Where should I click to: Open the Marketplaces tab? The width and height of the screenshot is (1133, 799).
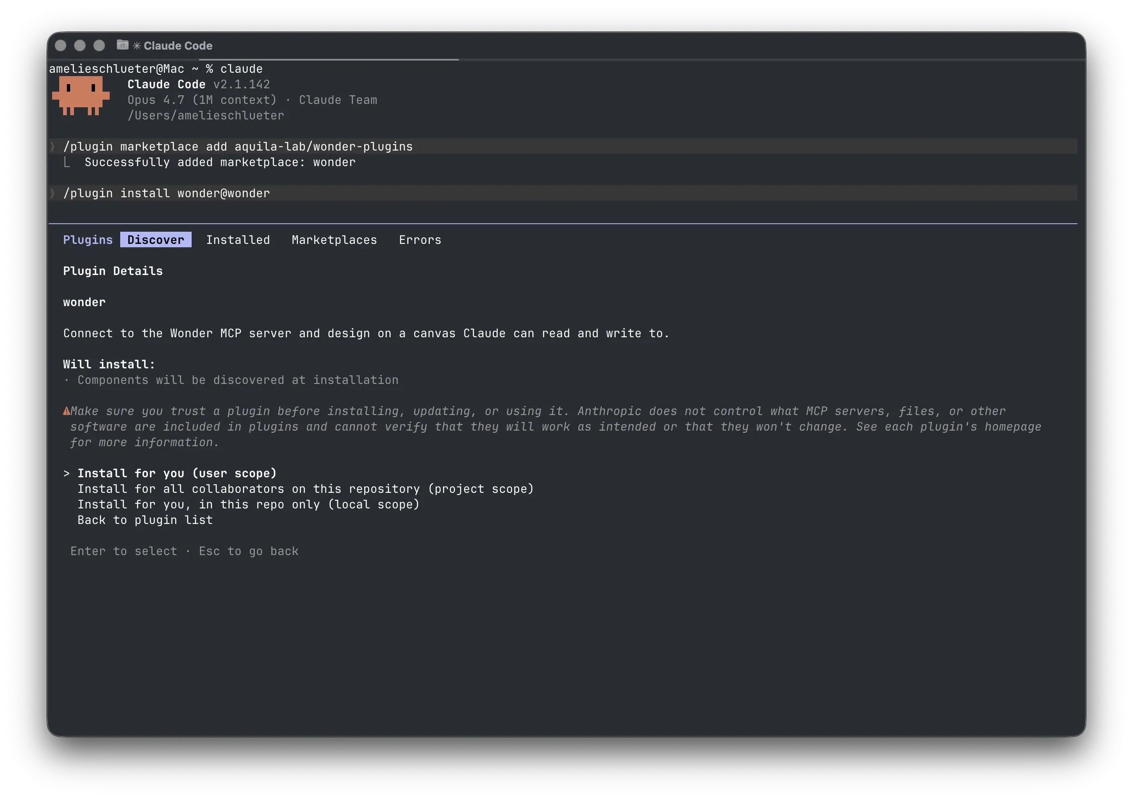point(334,240)
